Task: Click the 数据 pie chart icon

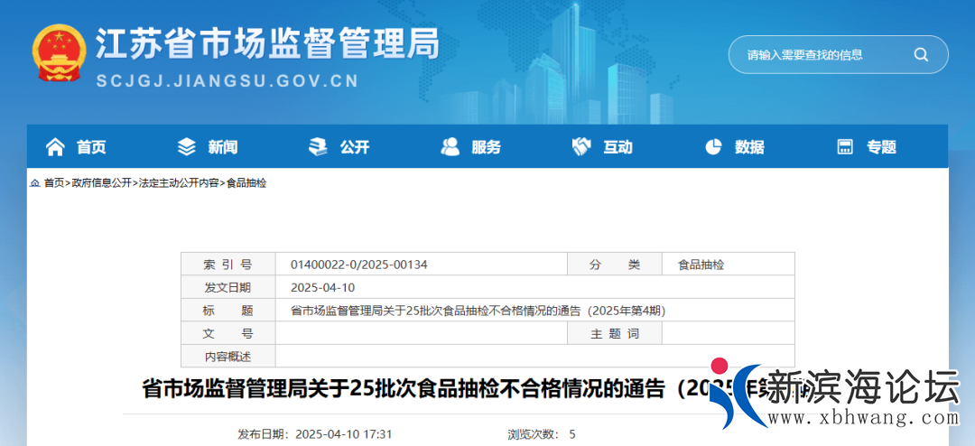Action: tap(713, 147)
